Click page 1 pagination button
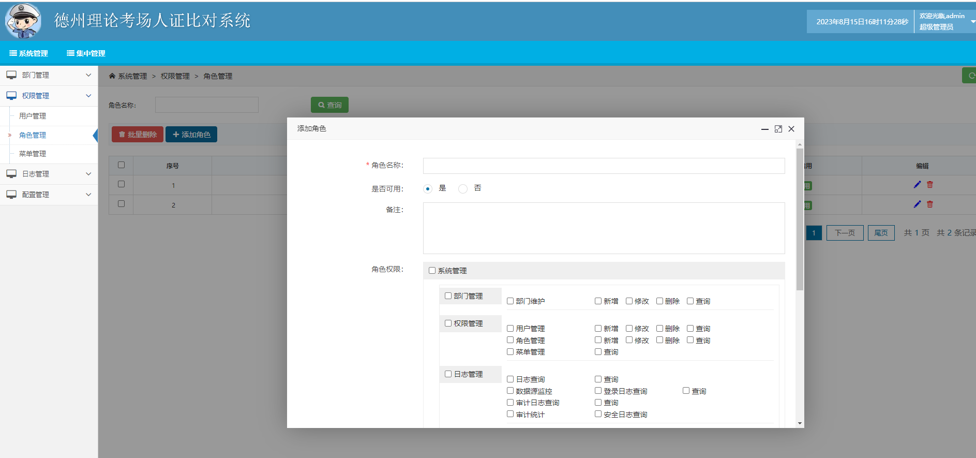This screenshot has height=458, width=976. [814, 233]
